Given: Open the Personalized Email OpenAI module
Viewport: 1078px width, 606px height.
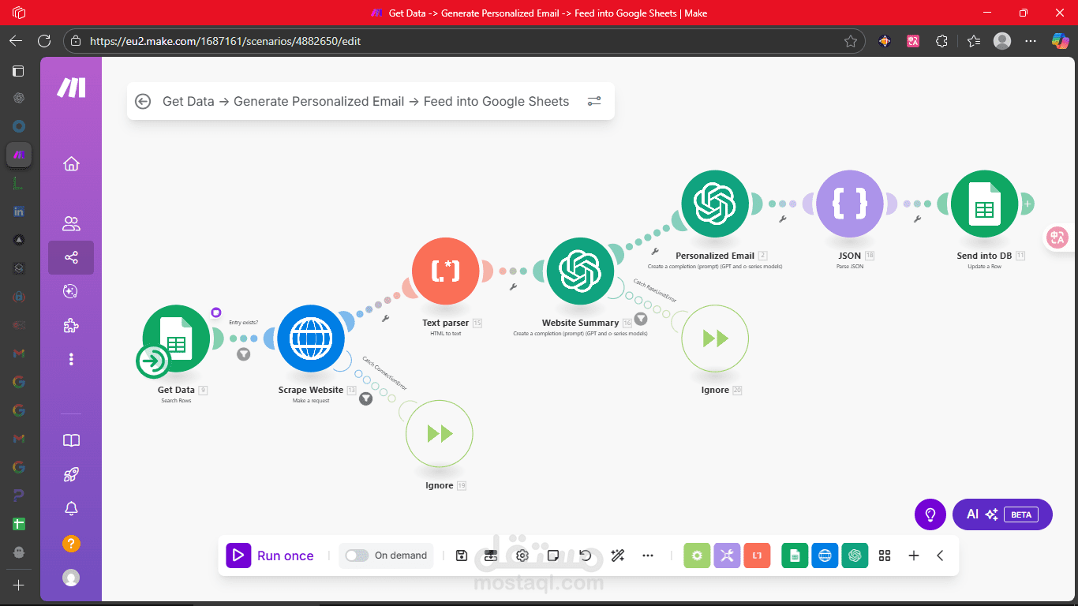Looking at the screenshot, I should tap(715, 204).
